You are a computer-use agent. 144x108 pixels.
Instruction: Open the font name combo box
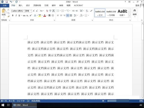18,11
